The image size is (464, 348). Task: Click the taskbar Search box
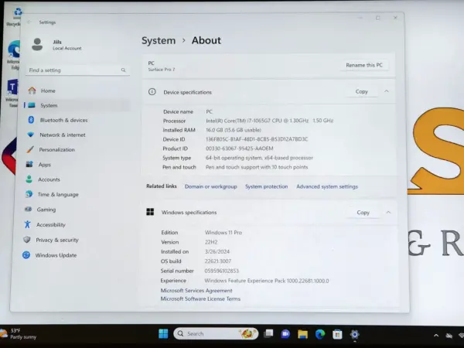coord(216,334)
